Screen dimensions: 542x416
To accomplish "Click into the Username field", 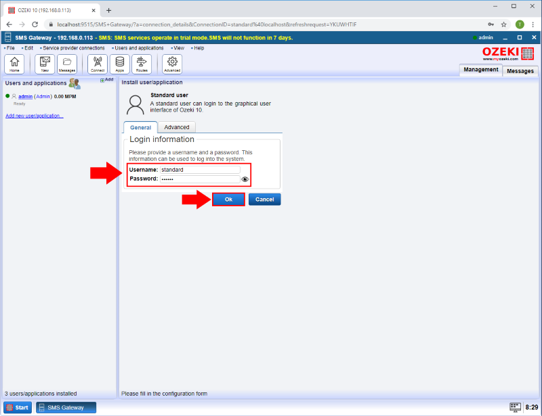I will point(200,170).
